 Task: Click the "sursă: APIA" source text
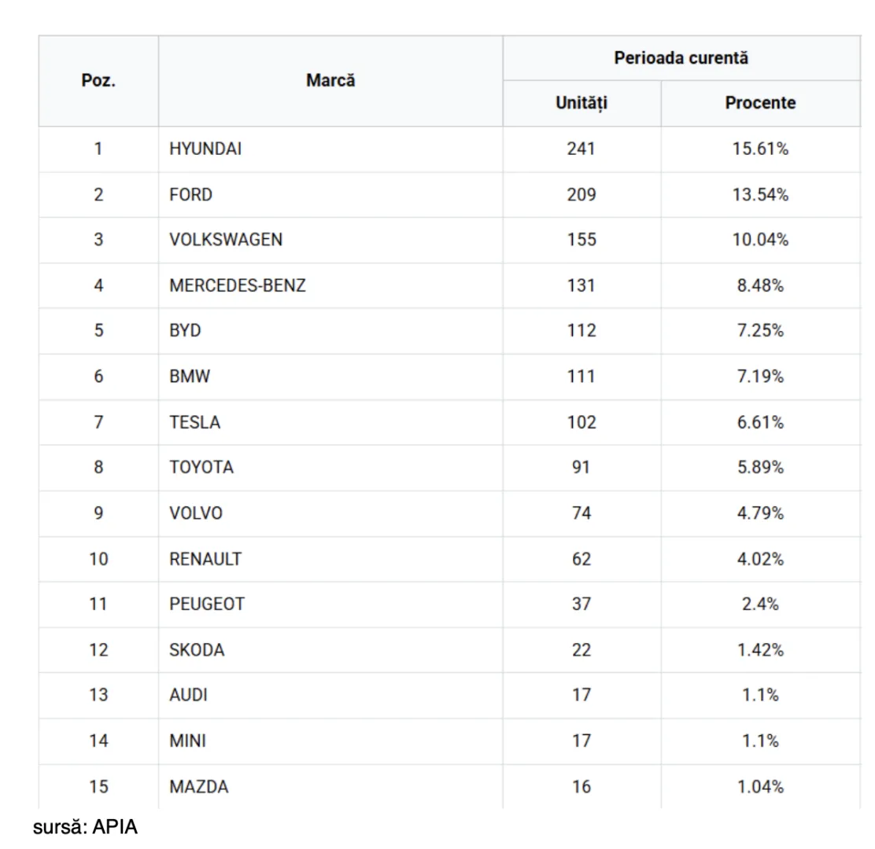point(85,827)
